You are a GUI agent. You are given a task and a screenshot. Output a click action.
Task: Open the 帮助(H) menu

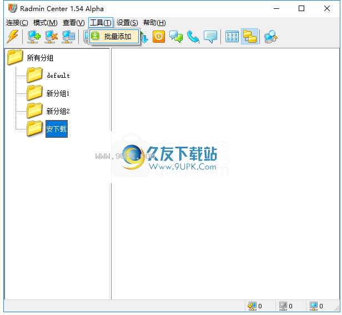tap(154, 22)
